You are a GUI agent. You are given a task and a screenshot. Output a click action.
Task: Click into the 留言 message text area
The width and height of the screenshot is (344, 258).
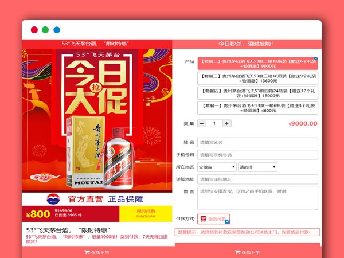257,198
